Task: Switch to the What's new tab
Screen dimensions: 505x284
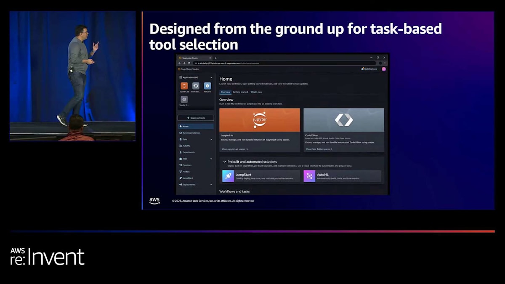Action: [x=256, y=92]
